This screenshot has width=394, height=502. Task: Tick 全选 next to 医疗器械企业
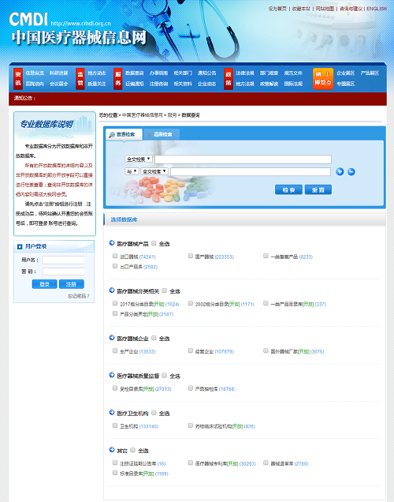154,338
